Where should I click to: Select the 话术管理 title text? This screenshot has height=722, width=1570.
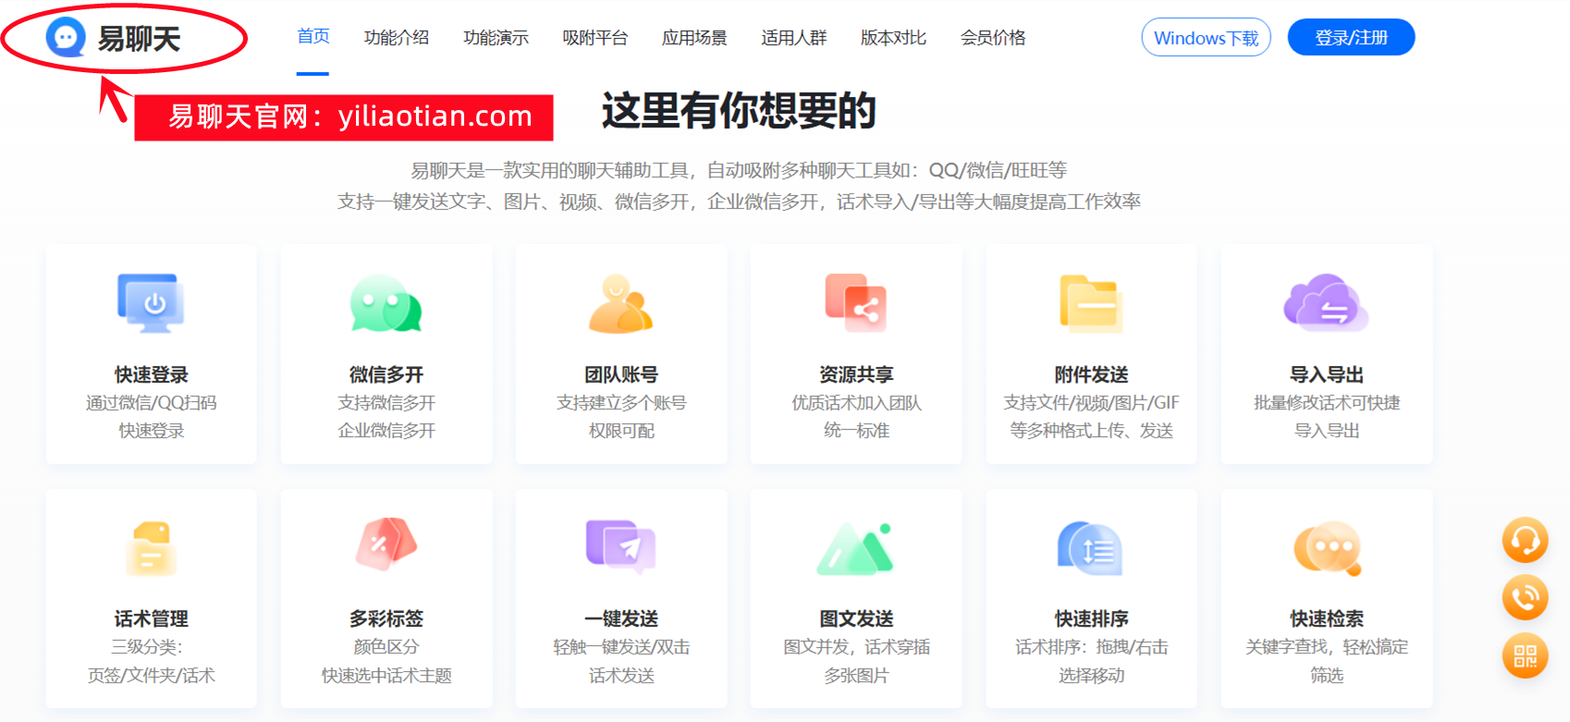pyautogui.click(x=152, y=618)
